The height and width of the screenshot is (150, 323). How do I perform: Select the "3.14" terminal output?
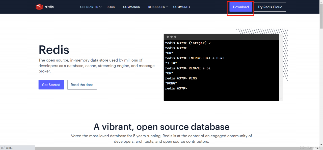tap(171, 63)
